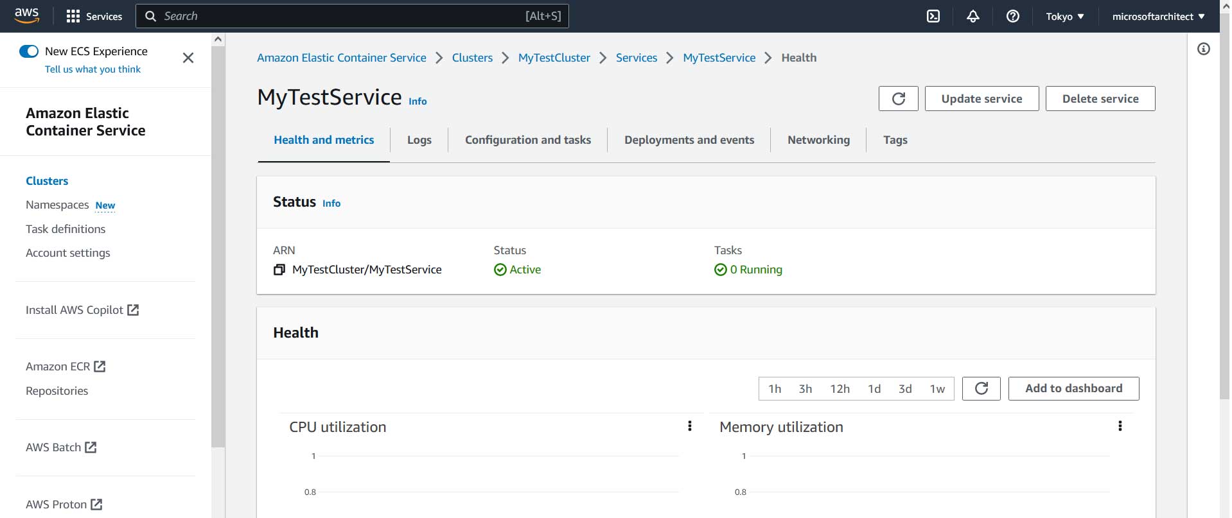The image size is (1232, 518).
Task: Open the Services grid menu
Action: (x=94, y=16)
